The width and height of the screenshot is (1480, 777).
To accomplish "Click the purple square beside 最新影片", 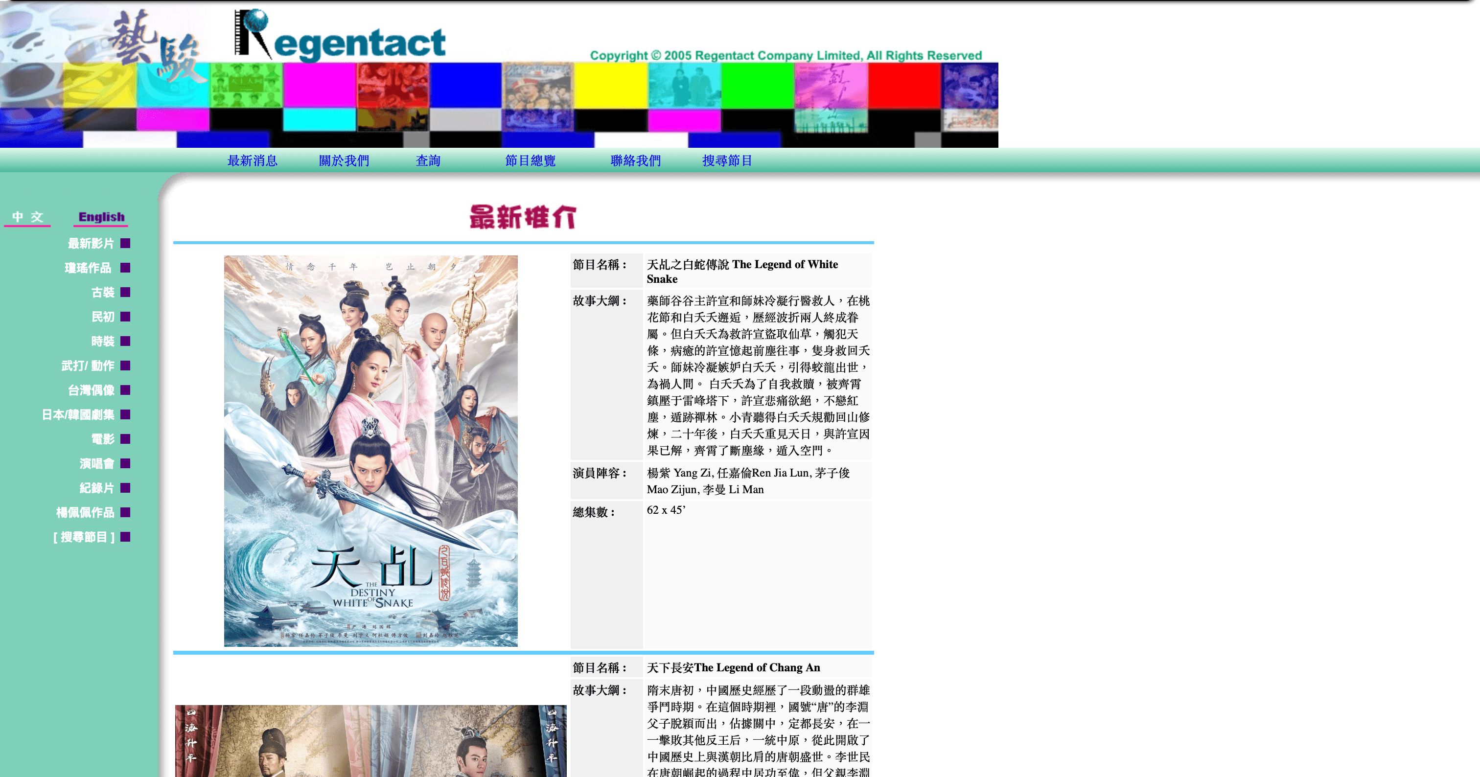I will click(x=126, y=244).
